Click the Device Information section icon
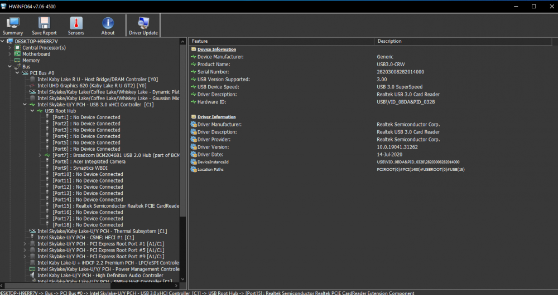 tap(194, 50)
